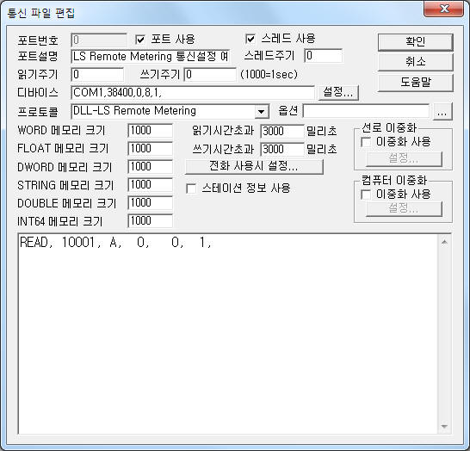
Task: Click the READ, 10001 script line
Action: pyautogui.click(x=115, y=243)
